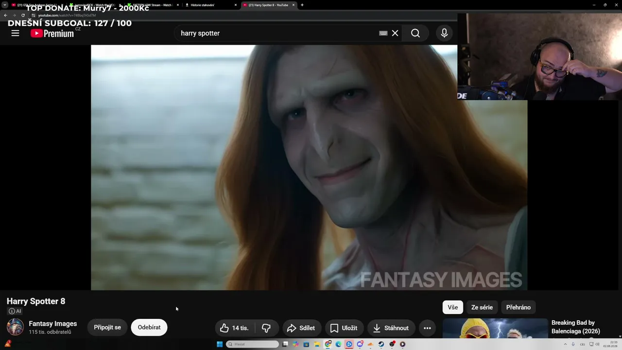This screenshot has width=622, height=350.
Task: Open the tray microphone indicator
Action: [574, 344]
